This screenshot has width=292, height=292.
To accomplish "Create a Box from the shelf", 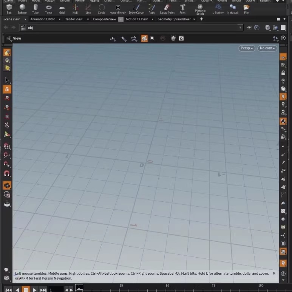I will click(x=9, y=9).
